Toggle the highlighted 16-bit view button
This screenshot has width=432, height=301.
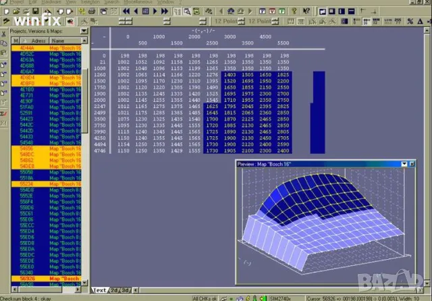point(366,21)
